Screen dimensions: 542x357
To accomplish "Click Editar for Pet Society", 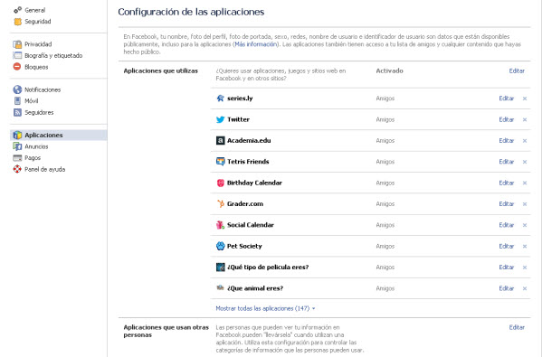I will pos(507,246).
